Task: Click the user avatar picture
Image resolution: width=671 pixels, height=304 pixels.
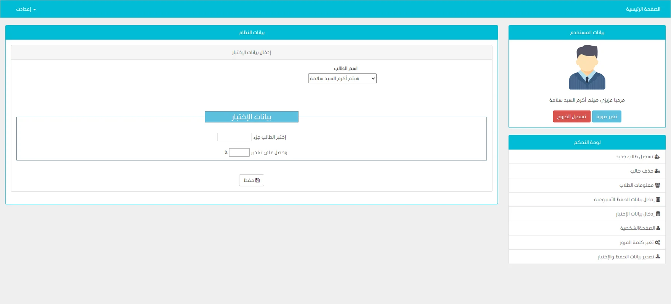Action: coord(587,67)
